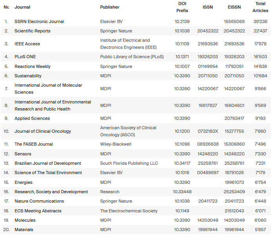Click the Wiley-Blackwell publisher cell

[116, 144]
